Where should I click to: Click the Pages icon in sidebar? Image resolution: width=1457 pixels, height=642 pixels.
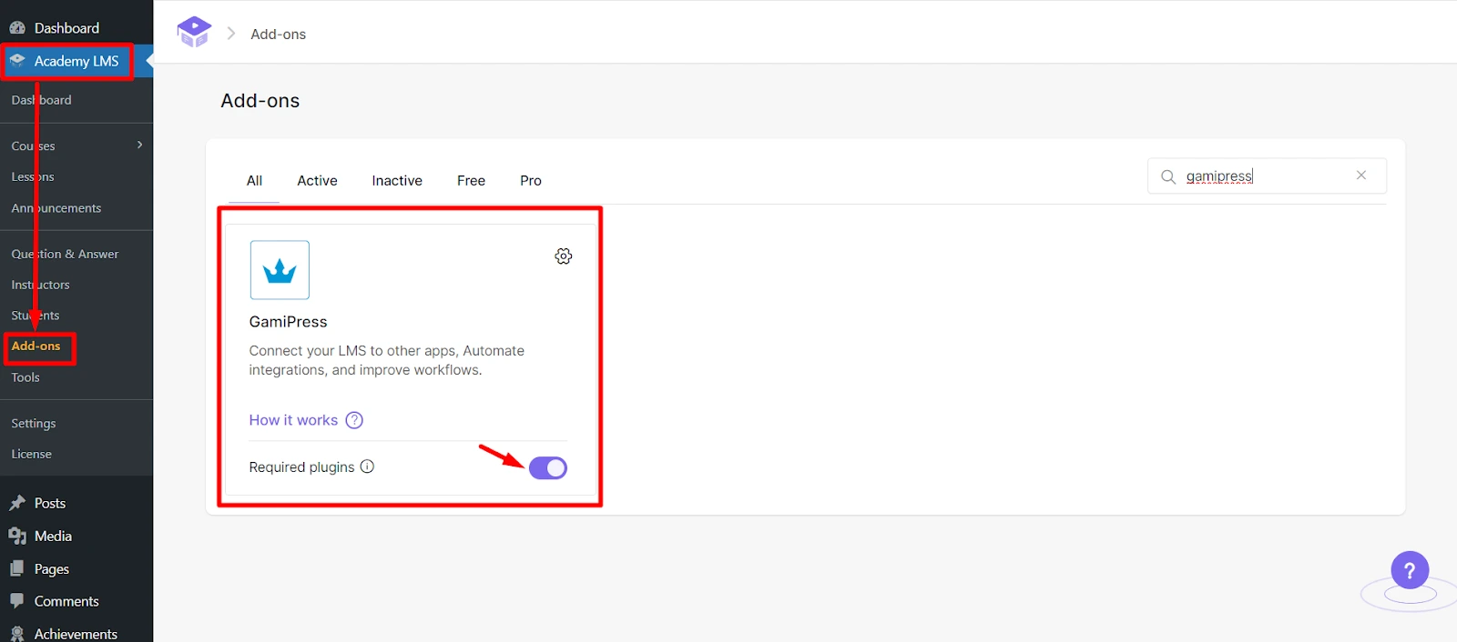pos(17,568)
